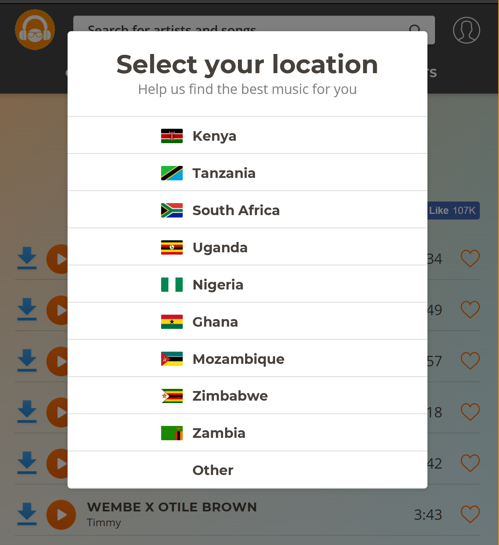This screenshot has height=545, width=499.
Task: Choose Nigeria as your location
Action: click(x=248, y=284)
